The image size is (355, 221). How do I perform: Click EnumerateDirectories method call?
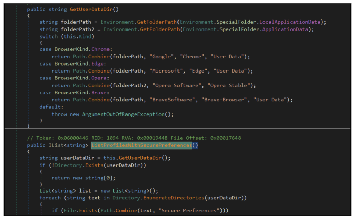[174, 198]
